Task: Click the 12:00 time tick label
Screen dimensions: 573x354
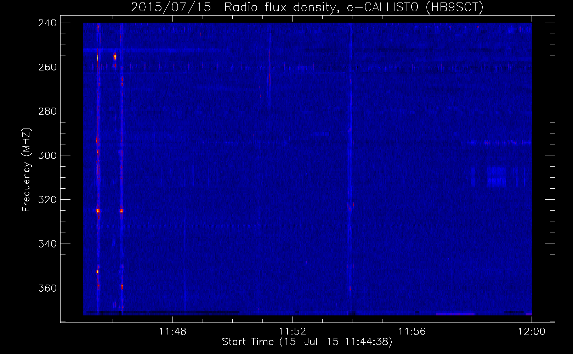Action: pos(532,332)
